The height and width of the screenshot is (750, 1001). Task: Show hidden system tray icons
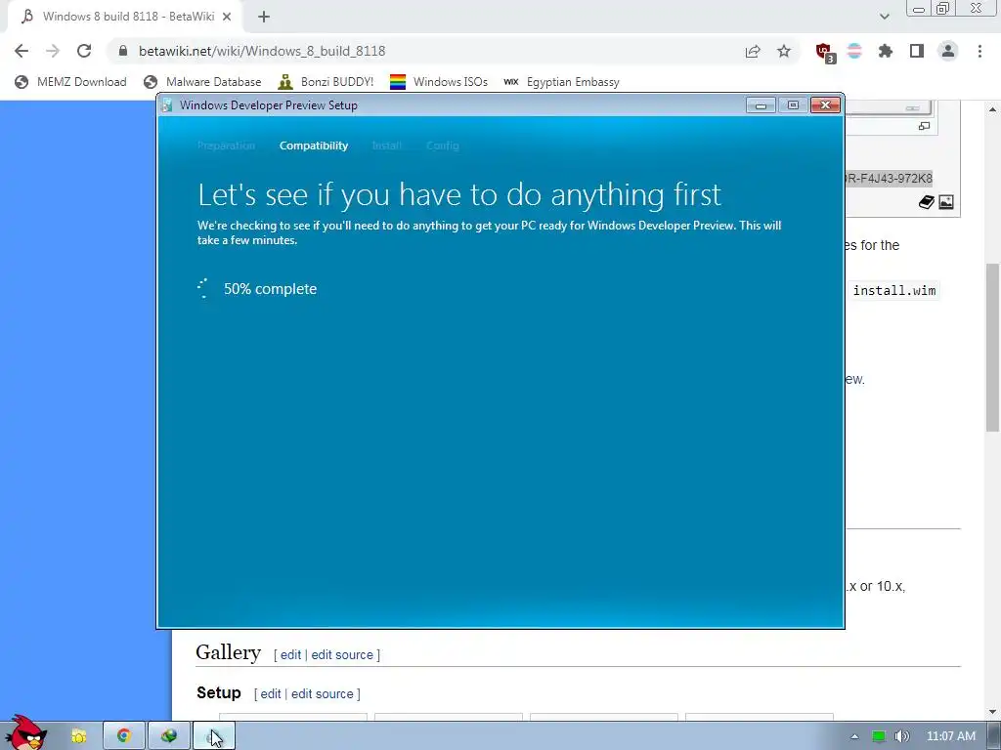pos(854,736)
